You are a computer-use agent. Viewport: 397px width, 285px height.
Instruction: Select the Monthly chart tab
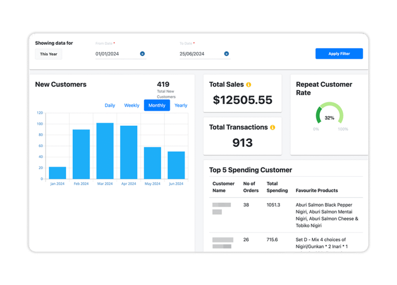(x=157, y=105)
